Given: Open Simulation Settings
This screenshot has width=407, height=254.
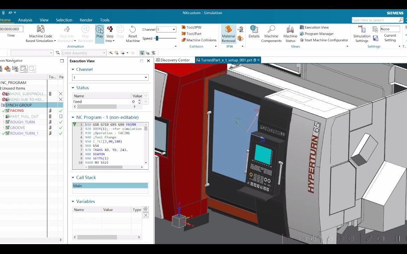Looking at the screenshot, I should pos(362,30).
